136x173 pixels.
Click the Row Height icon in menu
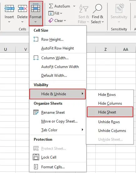pos(36,39)
